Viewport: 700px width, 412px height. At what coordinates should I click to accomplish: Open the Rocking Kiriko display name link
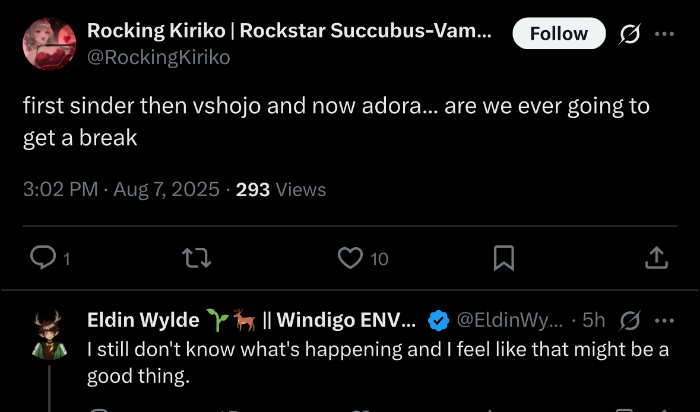pos(289,31)
